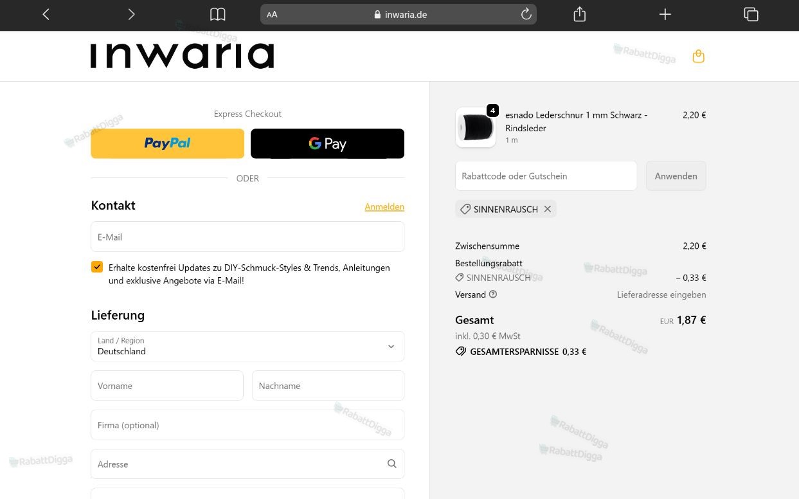Image resolution: width=799 pixels, height=499 pixels.
Task: Click the Lederschnur product thumbnail
Action: click(x=476, y=127)
